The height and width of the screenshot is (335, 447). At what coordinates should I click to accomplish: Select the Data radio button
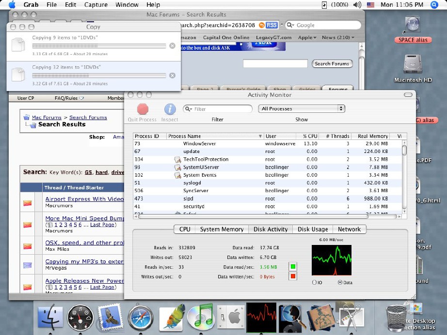[340, 282]
